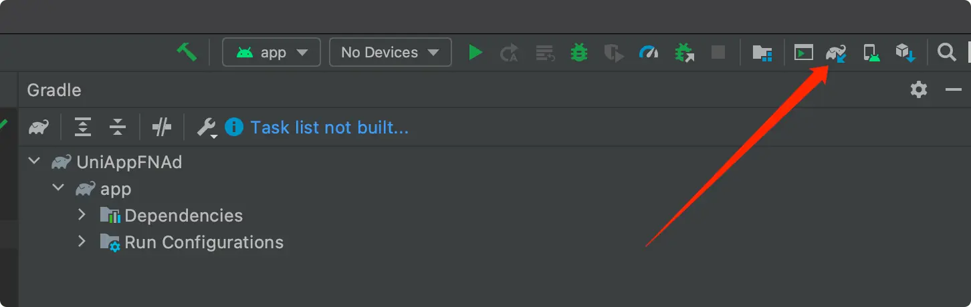Expand the Run Configurations node

tap(82, 242)
